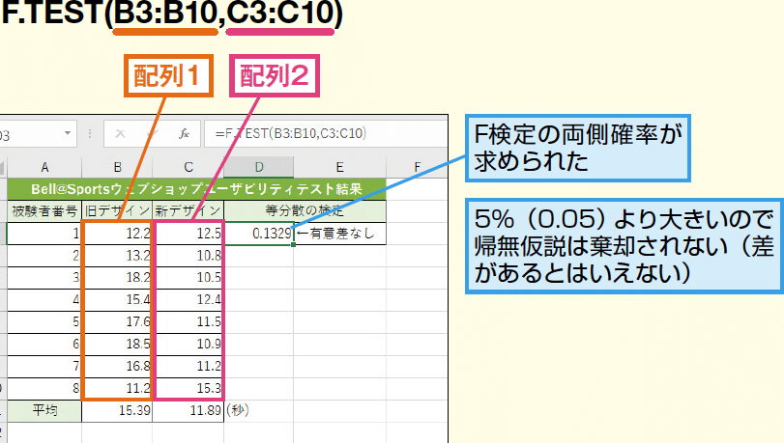Click the Name Box cell reference field
Screen dimensions: 784x443
coord(24,133)
